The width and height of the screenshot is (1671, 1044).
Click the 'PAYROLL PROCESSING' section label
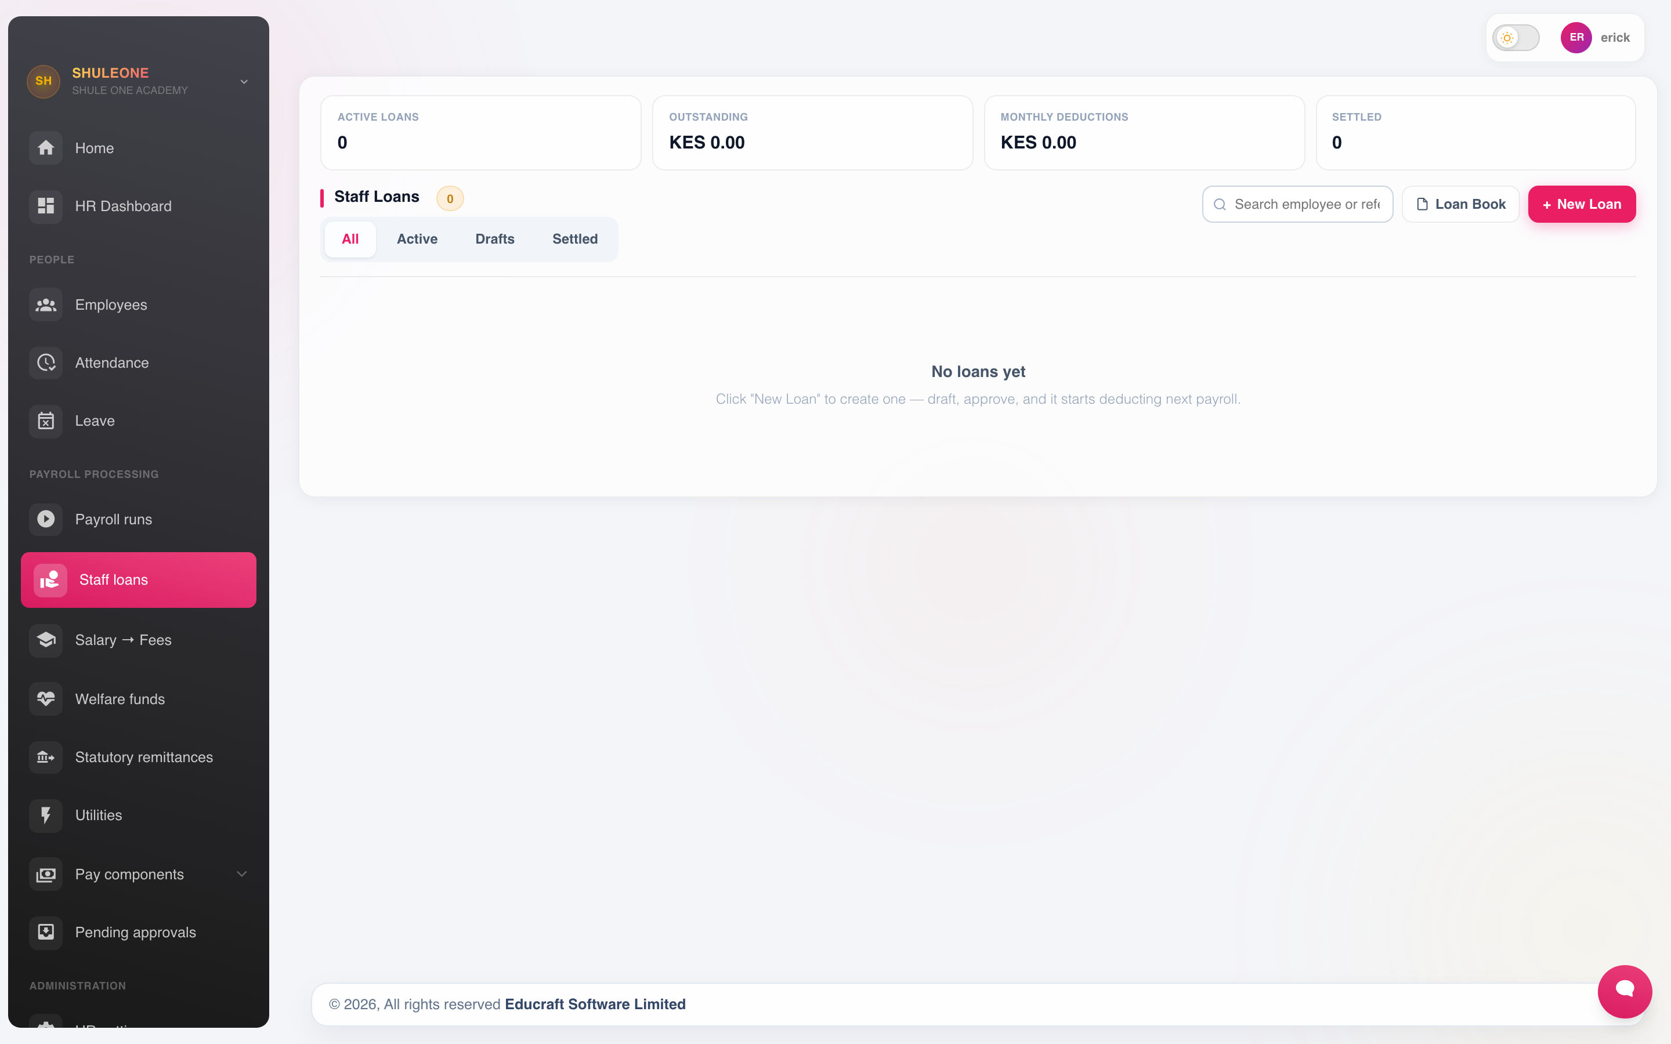[94, 474]
